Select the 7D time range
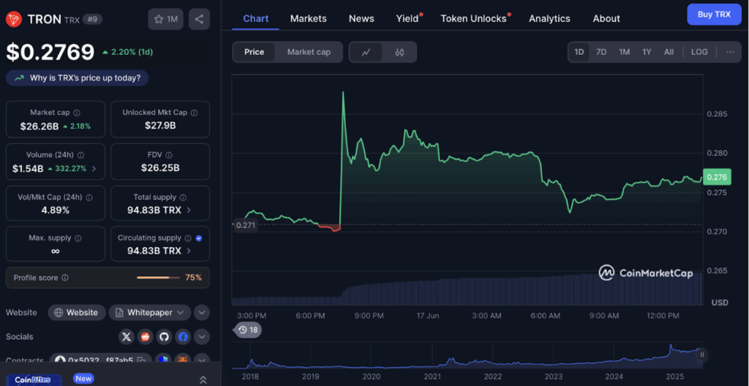Image resolution: width=749 pixels, height=386 pixels. coord(601,52)
